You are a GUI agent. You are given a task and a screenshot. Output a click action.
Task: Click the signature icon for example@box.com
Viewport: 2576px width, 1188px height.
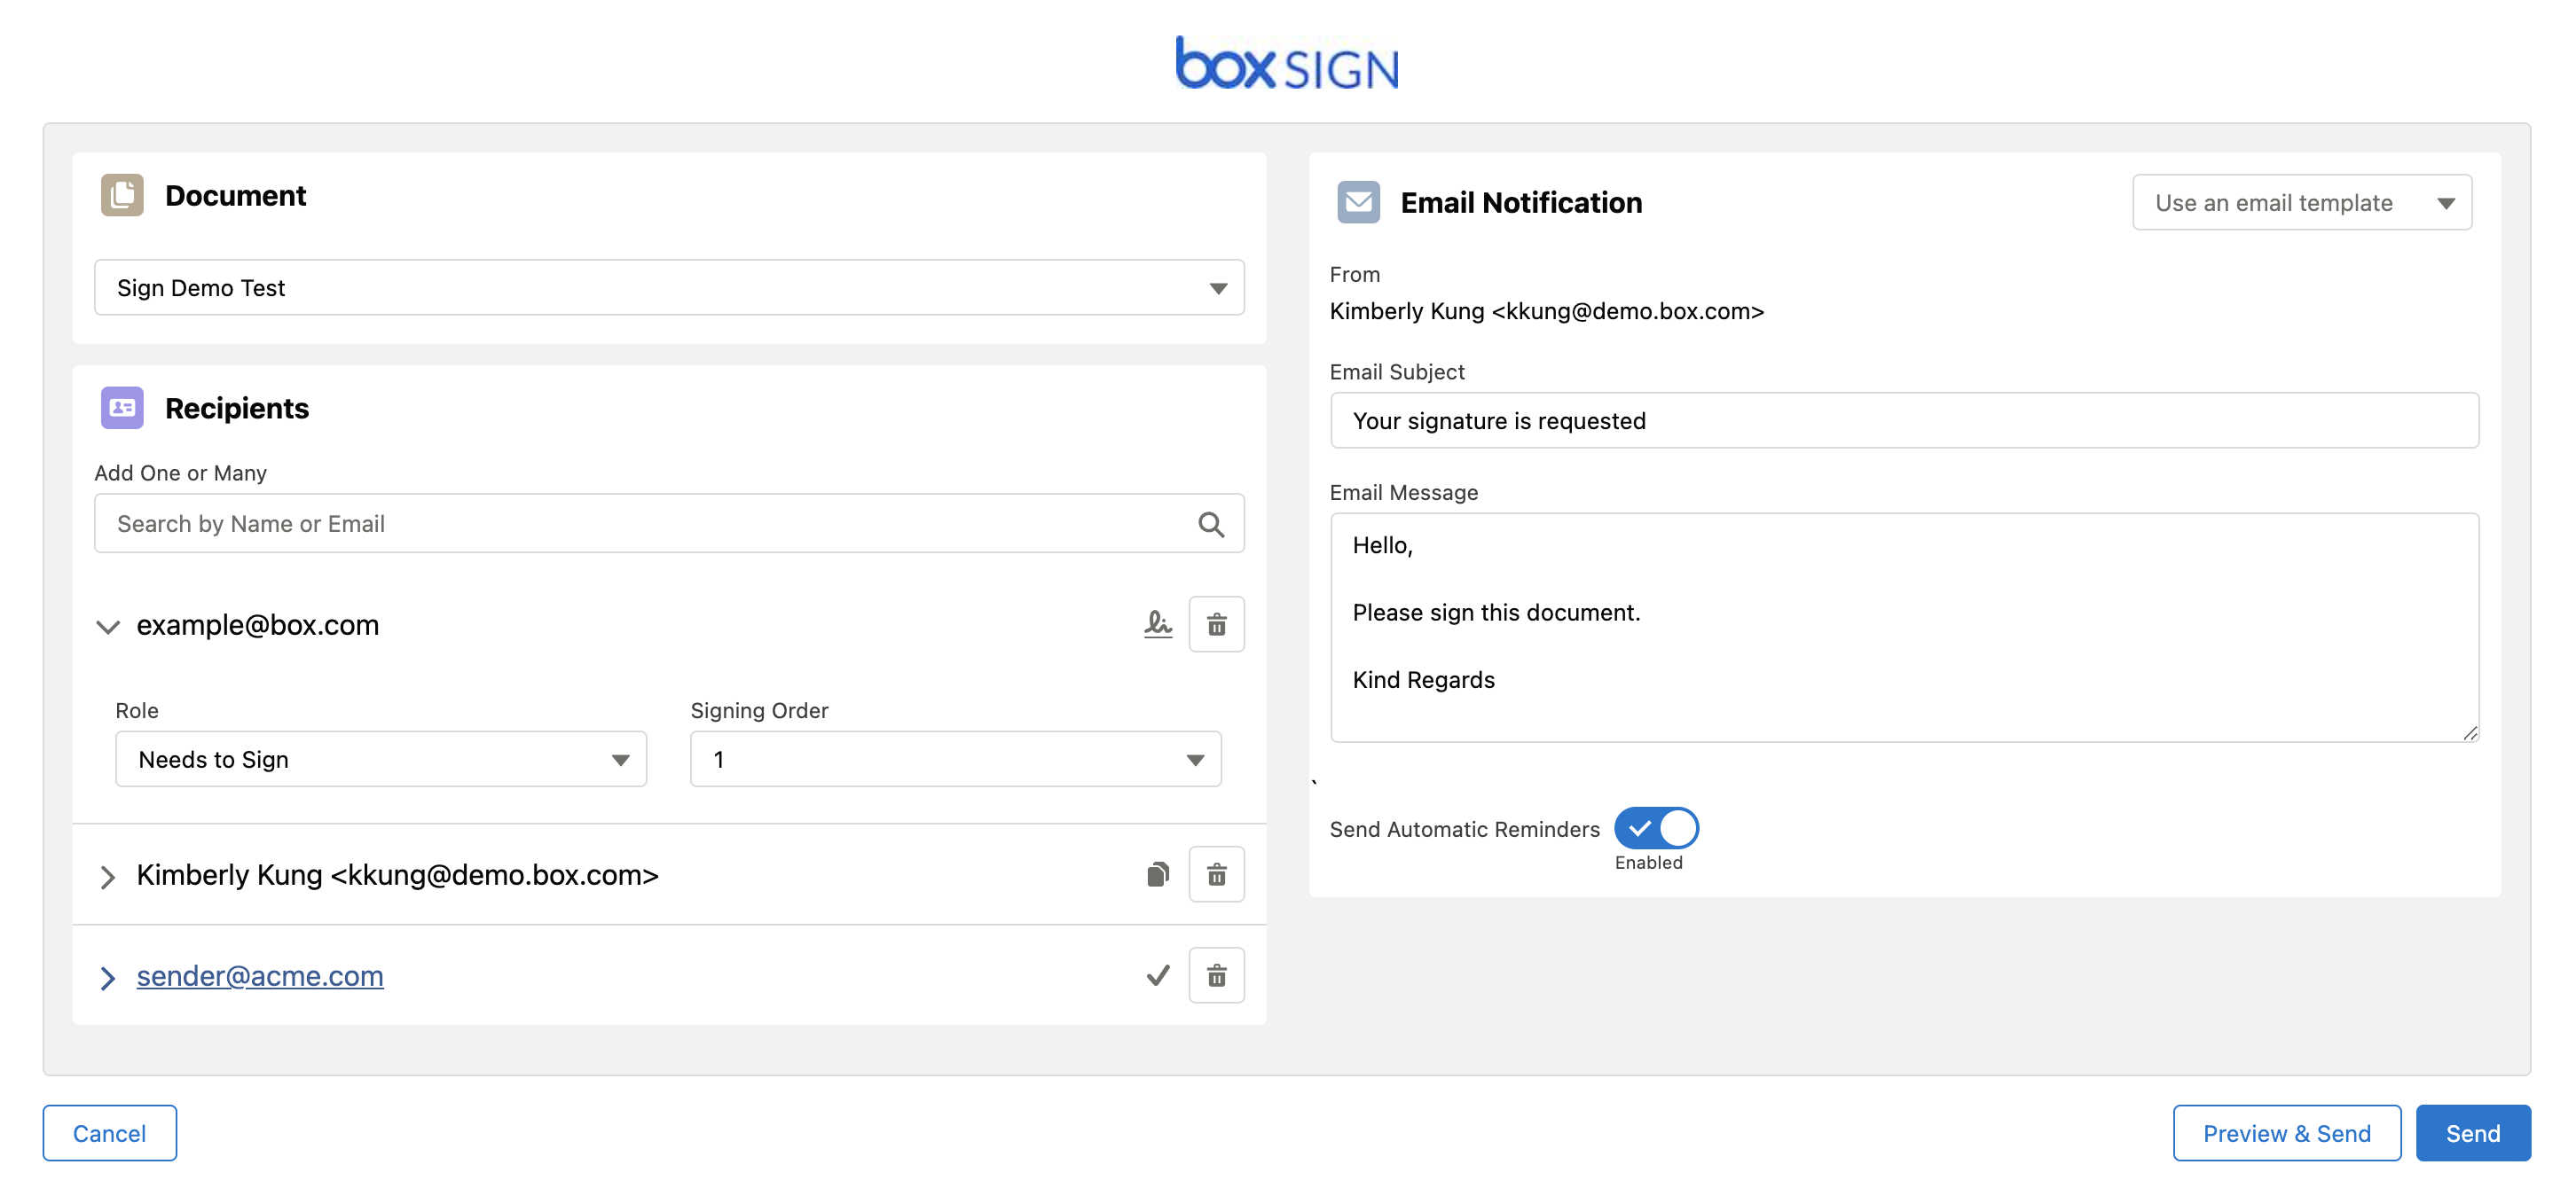[1157, 624]
